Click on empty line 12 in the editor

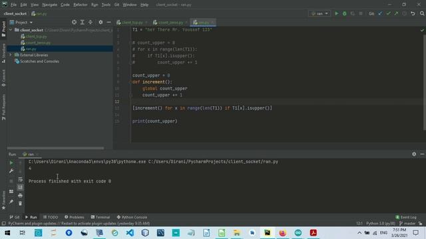[277, 102]
